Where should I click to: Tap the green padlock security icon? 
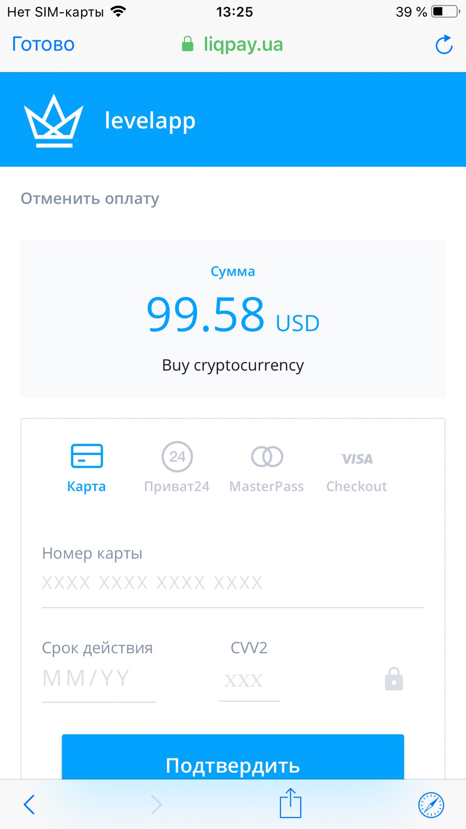187,44
